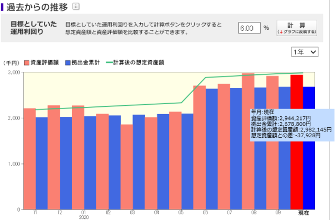The image size is (335, 220).
Task: Click the 資産評価額 legend swatch
Action: pyautogui.click(x=27, y=63)
